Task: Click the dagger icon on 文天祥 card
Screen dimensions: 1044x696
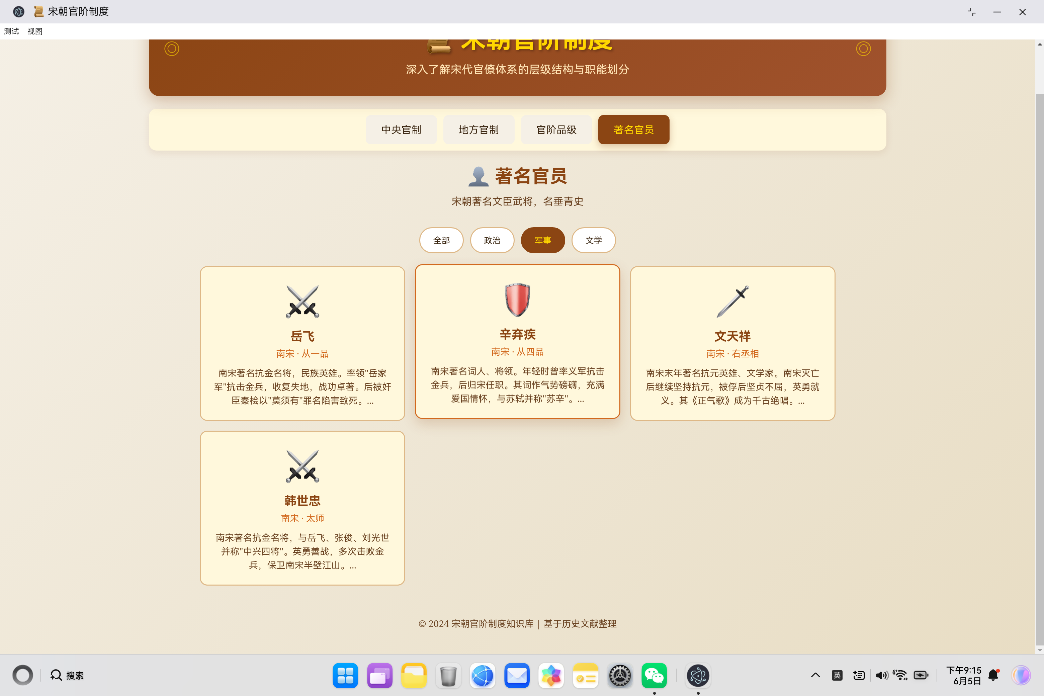Action: point(732,302)
